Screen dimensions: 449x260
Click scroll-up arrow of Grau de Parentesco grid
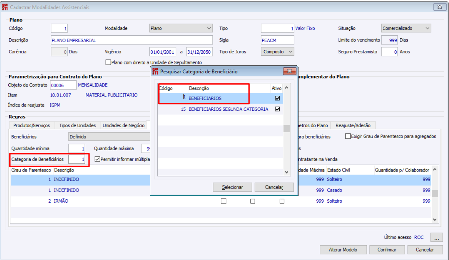(x=435, y=170)
